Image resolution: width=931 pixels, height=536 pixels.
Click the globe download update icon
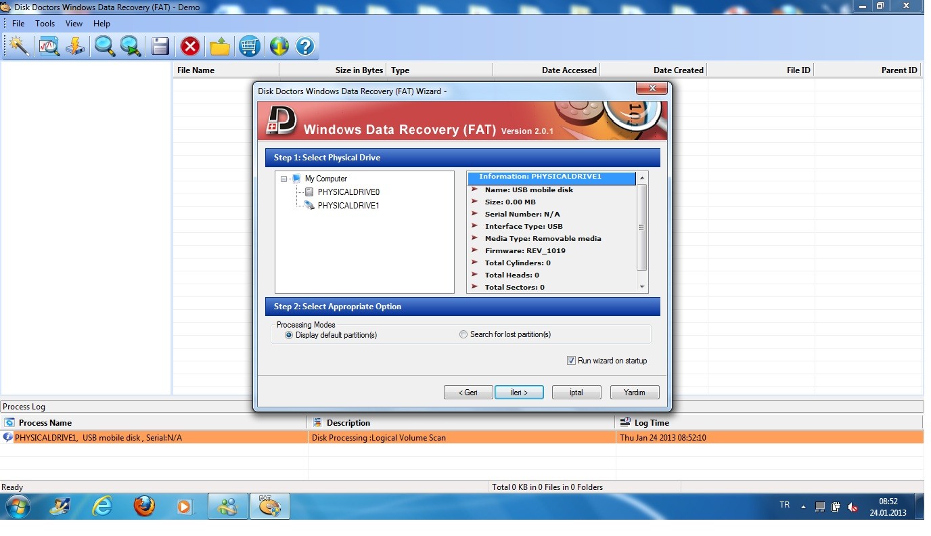click(x=279, y=46)
